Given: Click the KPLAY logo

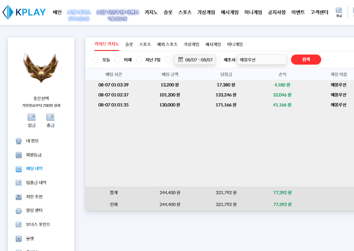Looking at the screenshot, I should (24, 12).
